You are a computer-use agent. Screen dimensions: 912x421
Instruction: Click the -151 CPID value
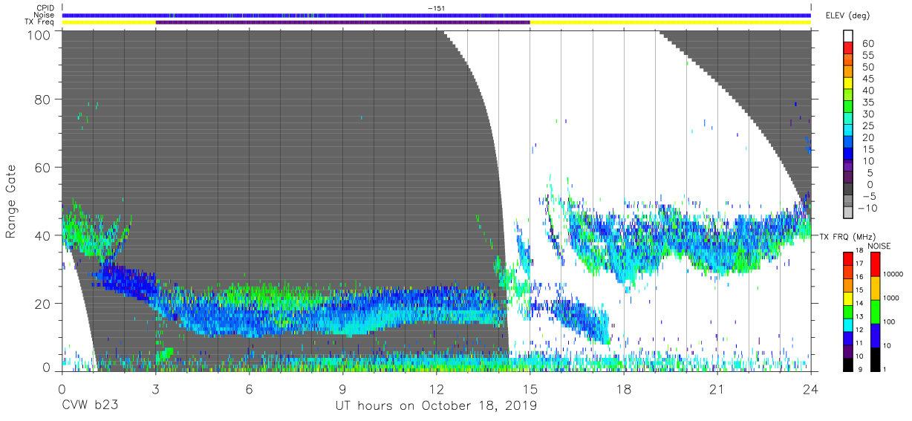[436, 7]
